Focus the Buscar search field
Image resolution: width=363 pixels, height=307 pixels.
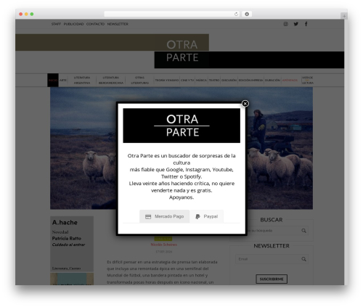271,231
